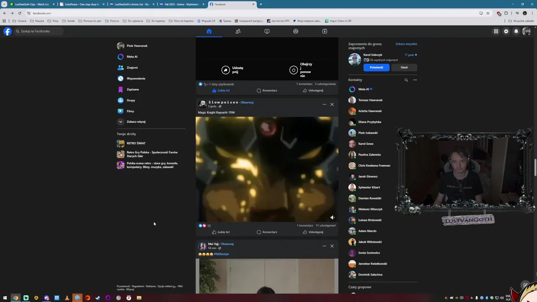This screenshot has width=537, height=302.
Task: Open Slowpoison post three-dot options
Action: click(324, 104)
